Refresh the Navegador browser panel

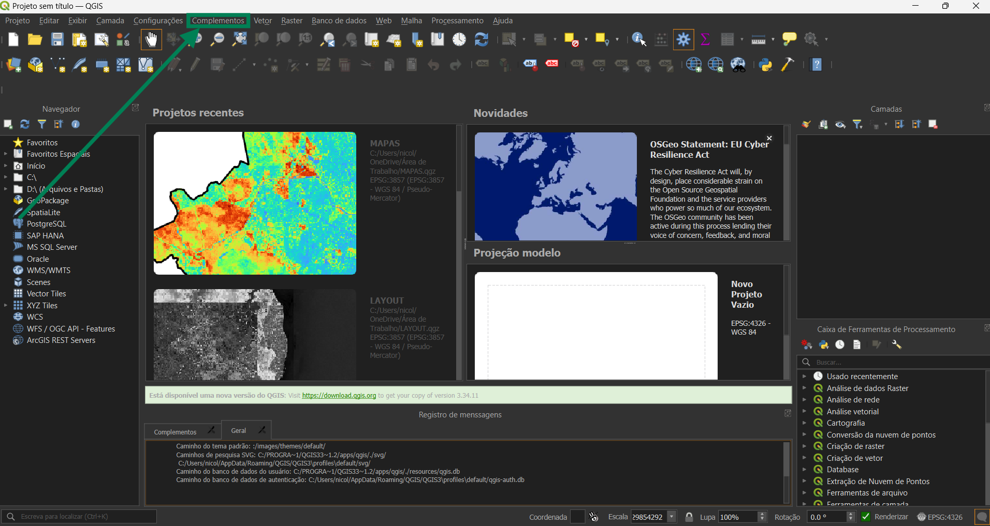(24, 124)
